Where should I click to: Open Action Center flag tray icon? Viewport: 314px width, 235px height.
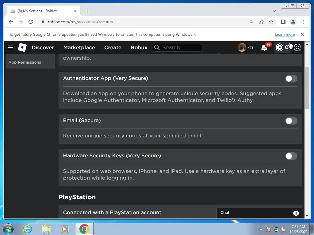[268, 229]
